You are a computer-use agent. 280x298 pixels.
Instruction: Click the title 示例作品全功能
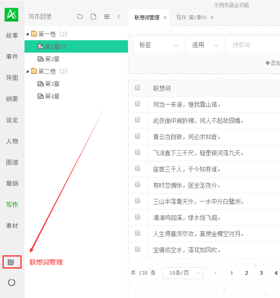(x=231, y=5)
